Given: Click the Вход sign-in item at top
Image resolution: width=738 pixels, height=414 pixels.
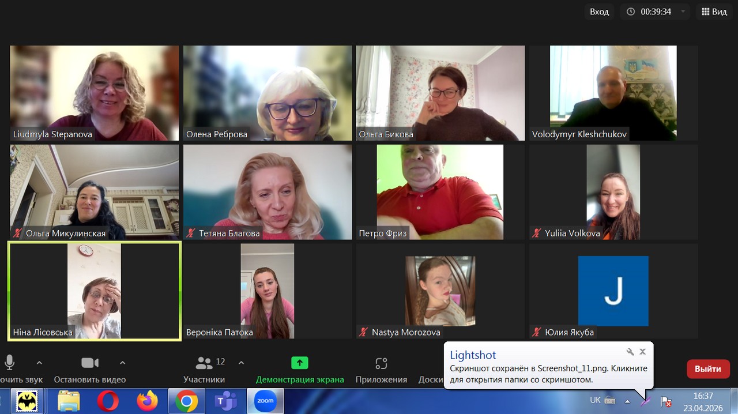Looking at the screenshot, I should [599, 12].
